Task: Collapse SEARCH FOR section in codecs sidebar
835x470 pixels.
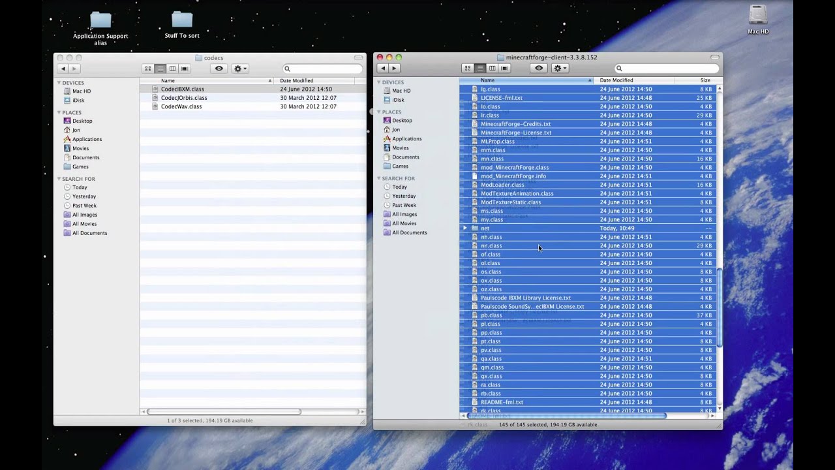Action: click(x=59, y=179)
